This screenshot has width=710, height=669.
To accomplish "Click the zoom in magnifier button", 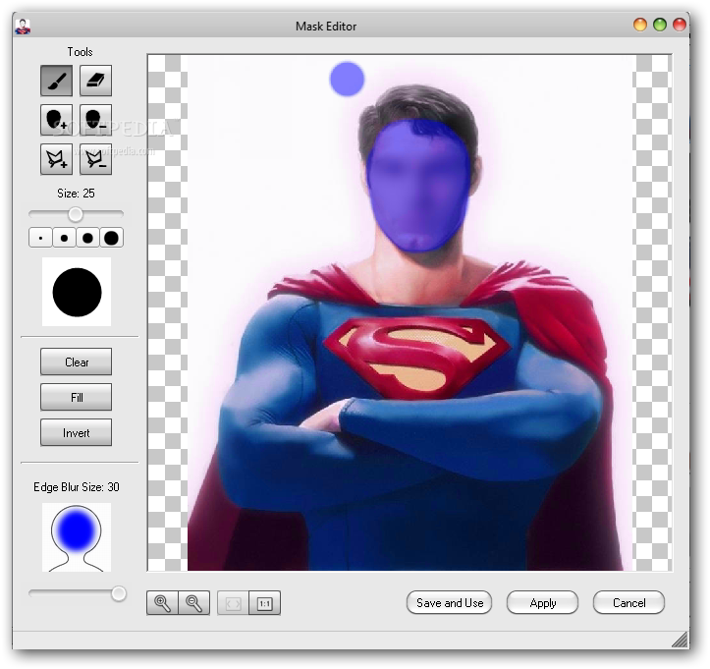I will pos(162,603).
